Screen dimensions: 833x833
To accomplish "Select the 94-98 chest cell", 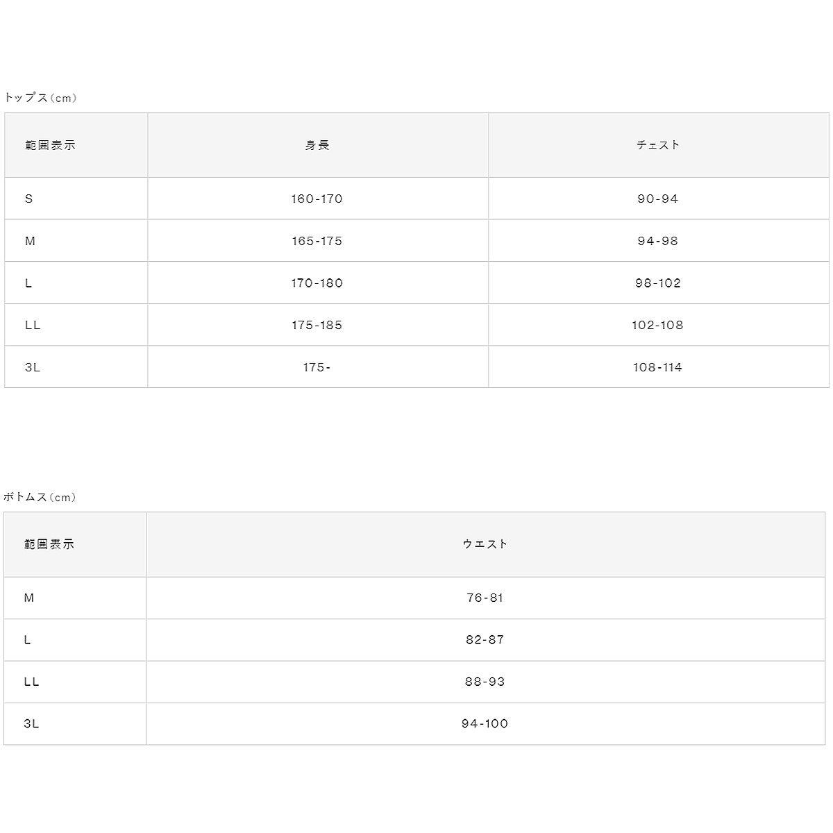I will coord(658,241).
